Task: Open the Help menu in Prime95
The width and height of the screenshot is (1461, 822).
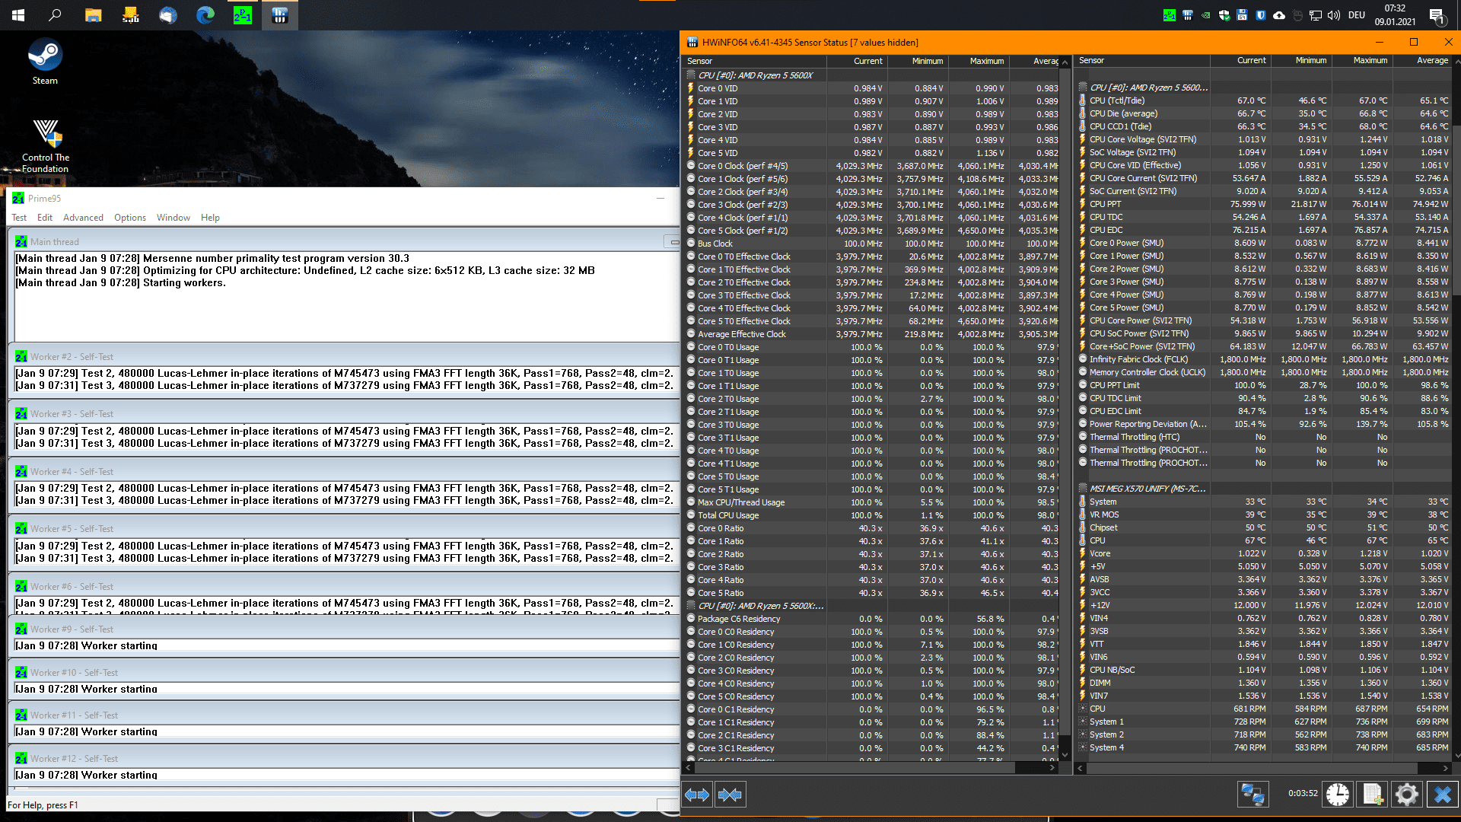Action: click(210, 218)
